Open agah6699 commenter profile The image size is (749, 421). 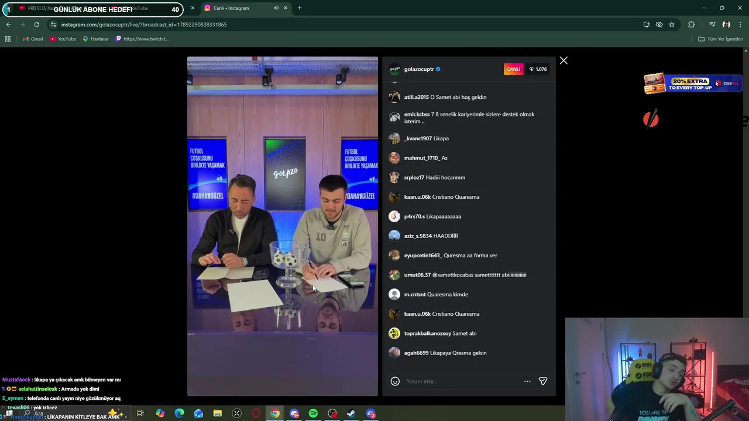pyautogui.click(x=416, y=353)
